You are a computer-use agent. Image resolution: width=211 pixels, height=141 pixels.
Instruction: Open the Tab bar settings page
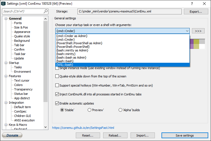19,45
